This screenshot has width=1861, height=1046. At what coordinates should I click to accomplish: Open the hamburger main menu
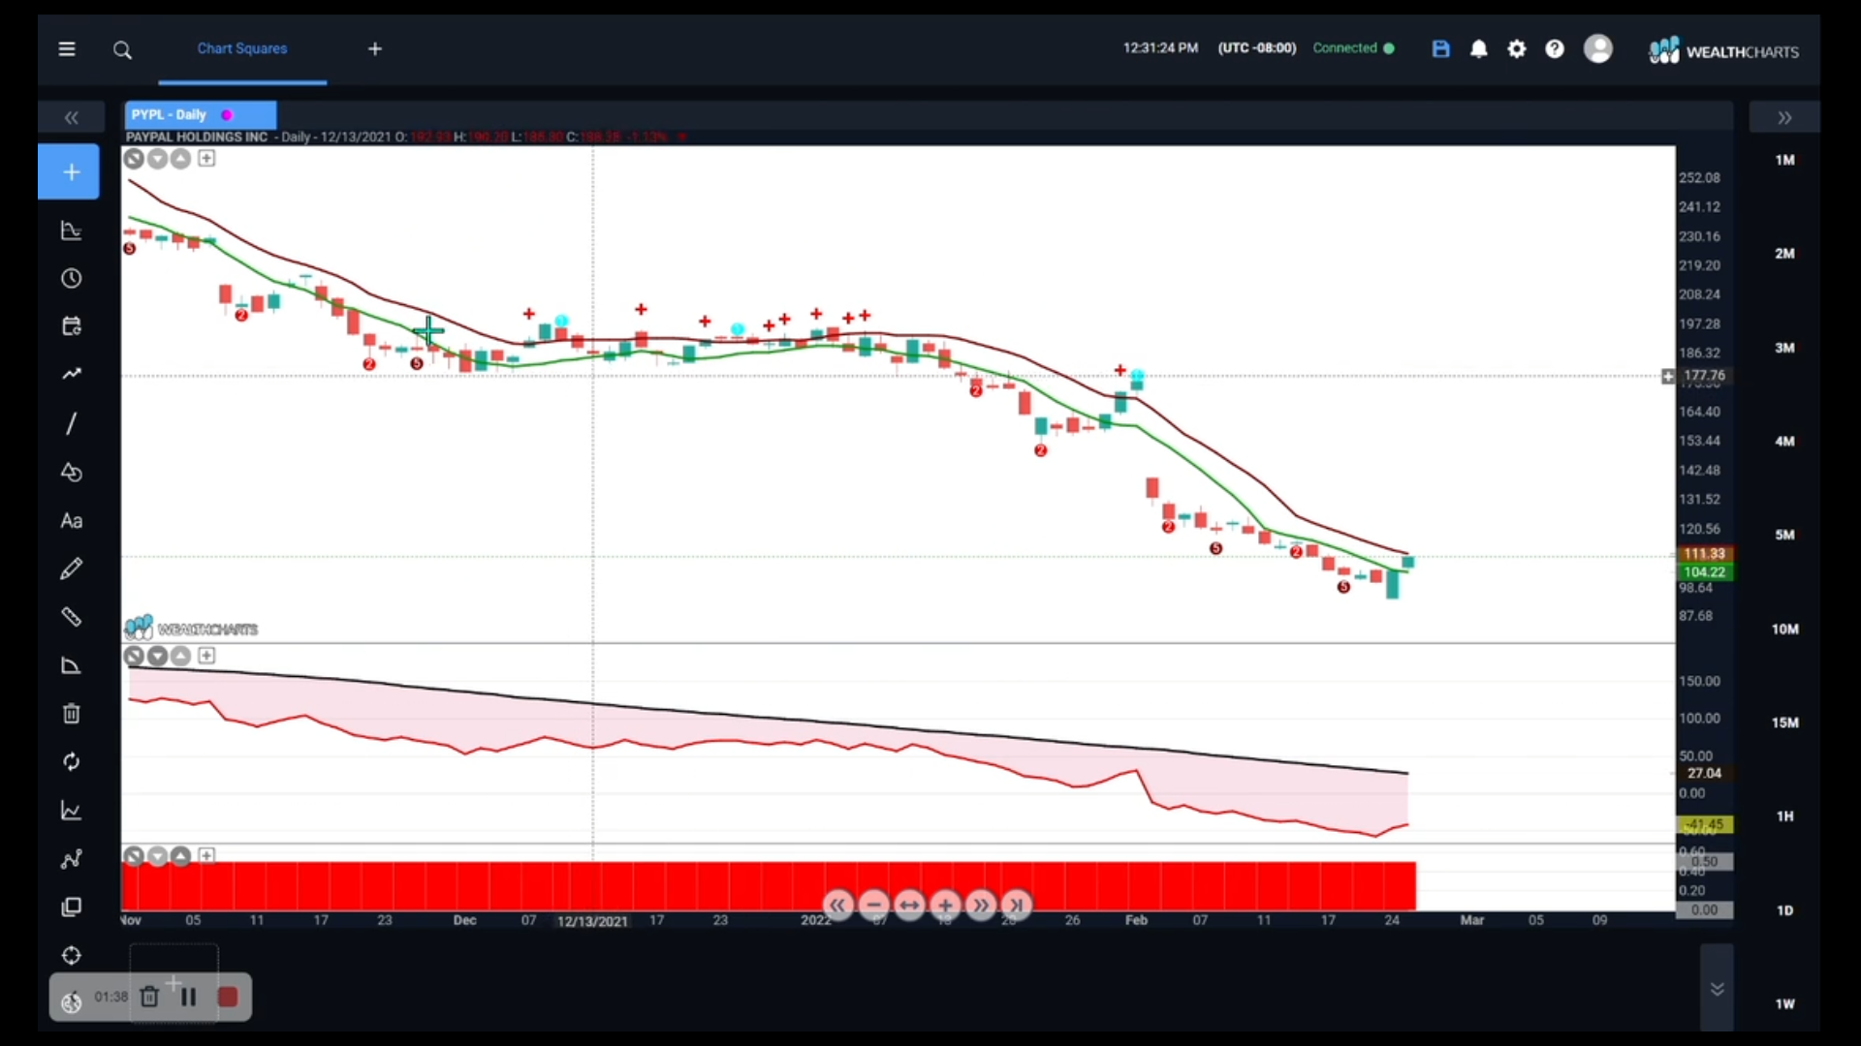coord(67,48)
